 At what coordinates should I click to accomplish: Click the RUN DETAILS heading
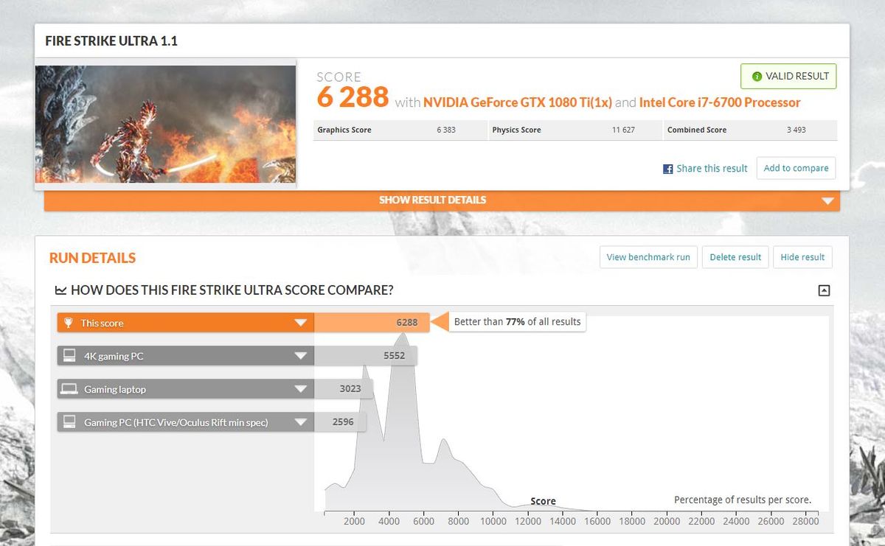point(93,258)
